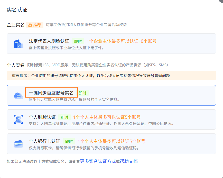223x178 pixels.
Task: Click 即时 tag beside 法定代表人刷脸认证
Action: click(x=78, y=41)
